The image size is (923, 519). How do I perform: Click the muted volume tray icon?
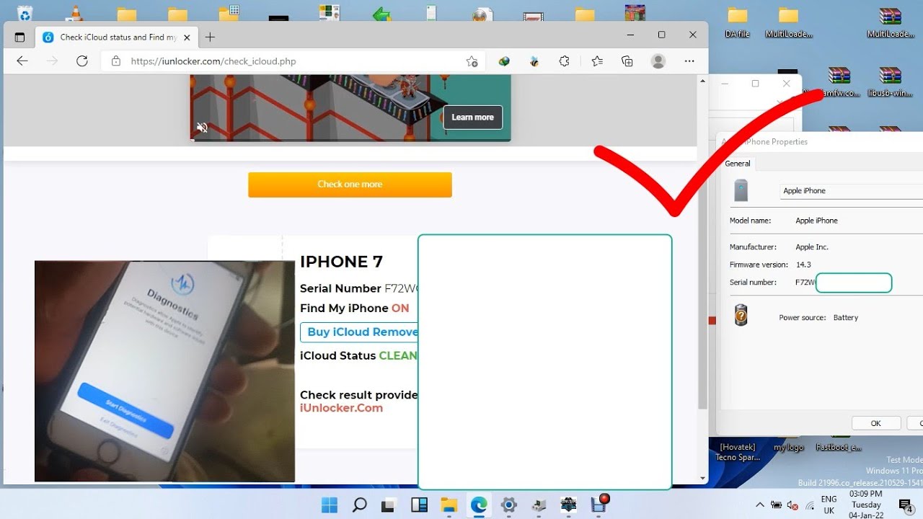(793, 505)
